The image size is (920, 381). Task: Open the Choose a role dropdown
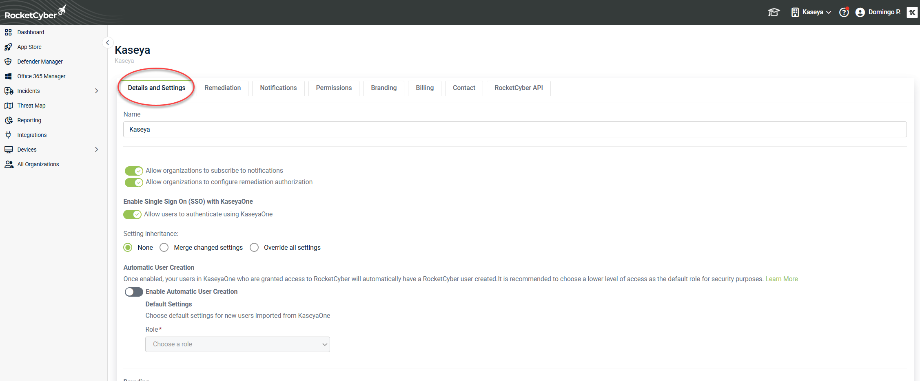(x=237, y=344)
